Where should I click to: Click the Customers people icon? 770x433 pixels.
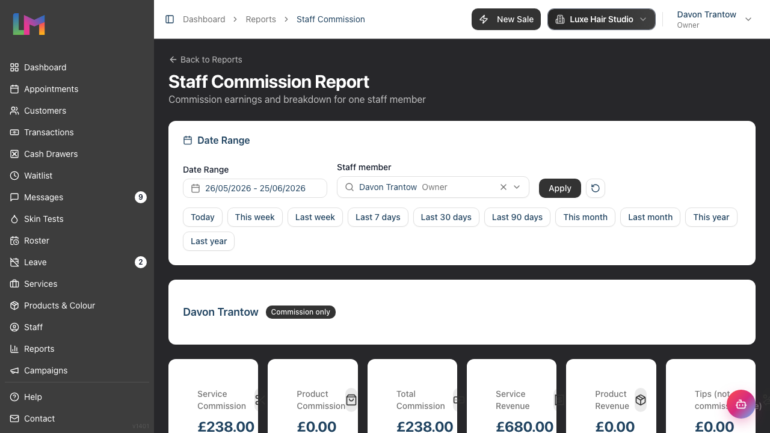(14, 111)
